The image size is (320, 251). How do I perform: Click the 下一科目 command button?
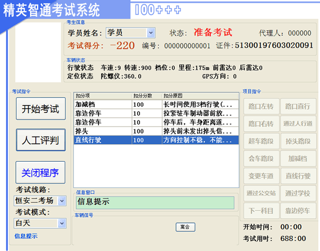(261, 211)
